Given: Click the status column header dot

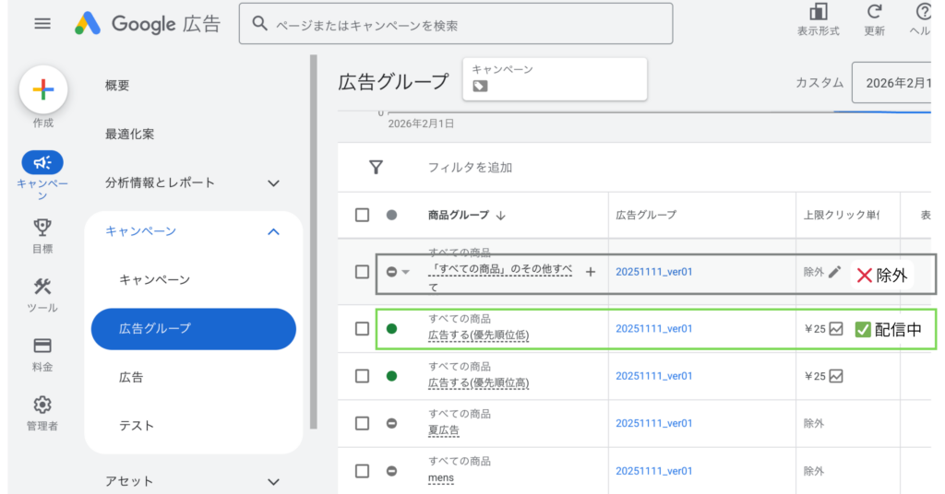Looking at the screenshot, I should coord(391,215).
